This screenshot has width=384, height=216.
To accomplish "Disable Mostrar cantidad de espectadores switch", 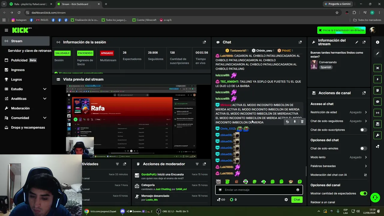I will click(x=363, y=193).
